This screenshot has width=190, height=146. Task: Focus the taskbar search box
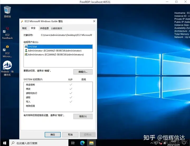point(39,143)
